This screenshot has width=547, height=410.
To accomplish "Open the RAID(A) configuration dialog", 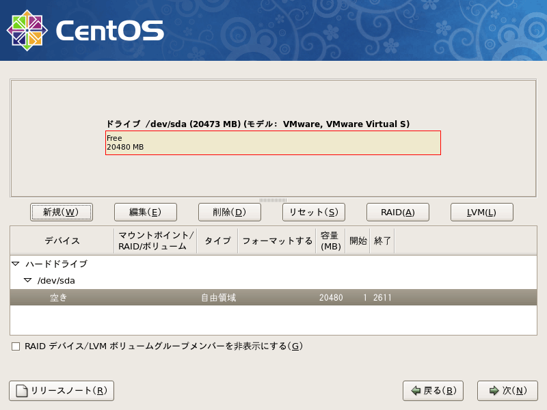I will point(397,212).
